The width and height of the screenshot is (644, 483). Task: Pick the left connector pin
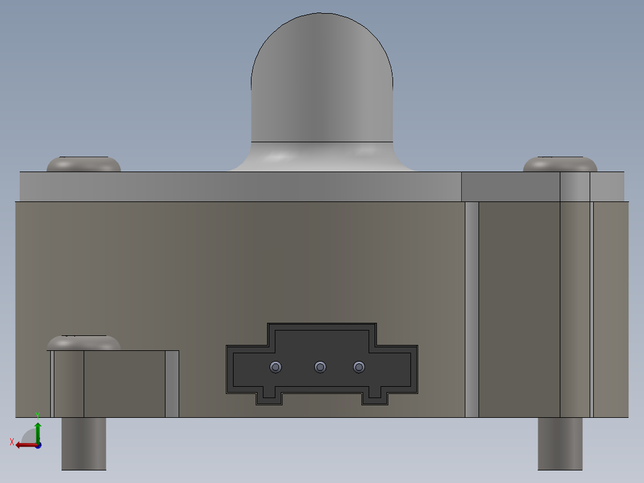tap(275, 366)
